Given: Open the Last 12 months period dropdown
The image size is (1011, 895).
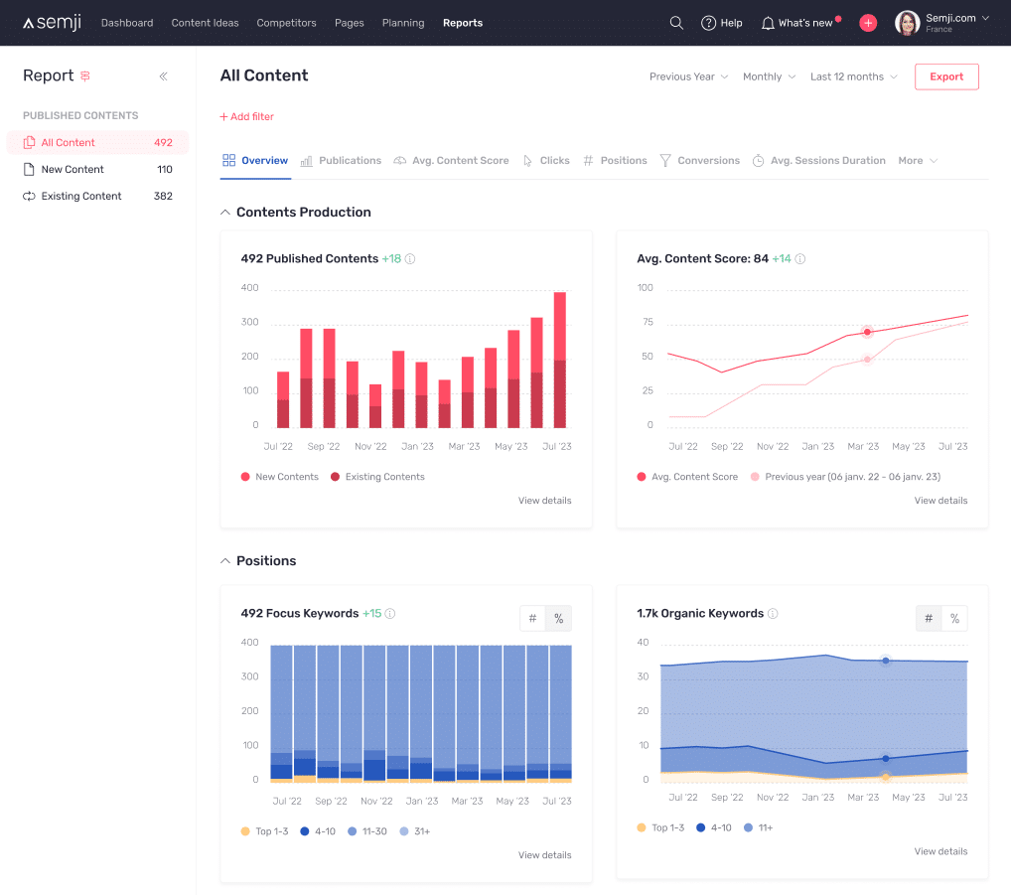Looking at the screenshot, I should [854, 76].
